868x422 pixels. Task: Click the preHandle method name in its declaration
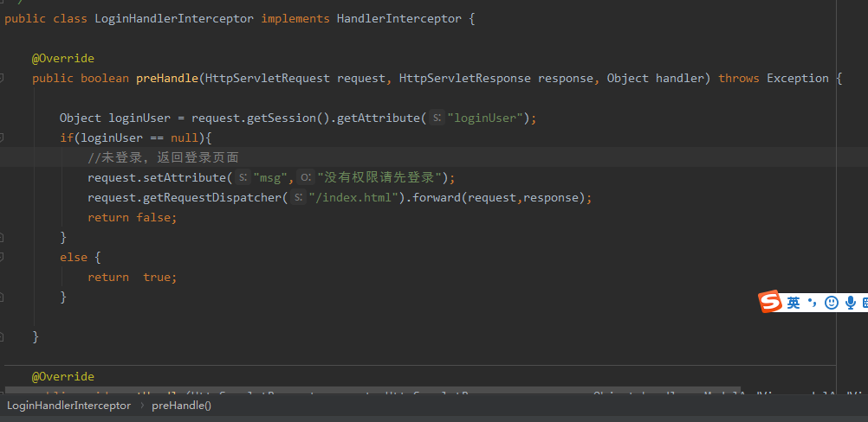pos(167,79)
